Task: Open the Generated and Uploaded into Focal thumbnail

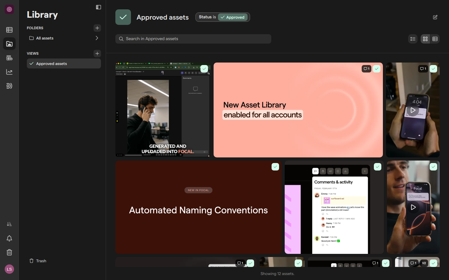Action: pyautogui.click(x=163, y=110)
